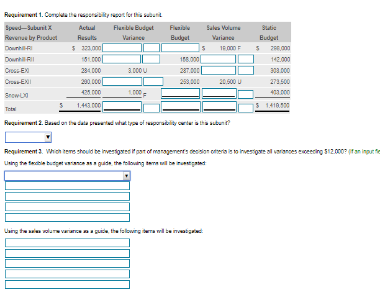Viewport: 380px width, 305px height.
Task: Select the Downhill-RI static budget 298,000 value
Action: point(280,48)
